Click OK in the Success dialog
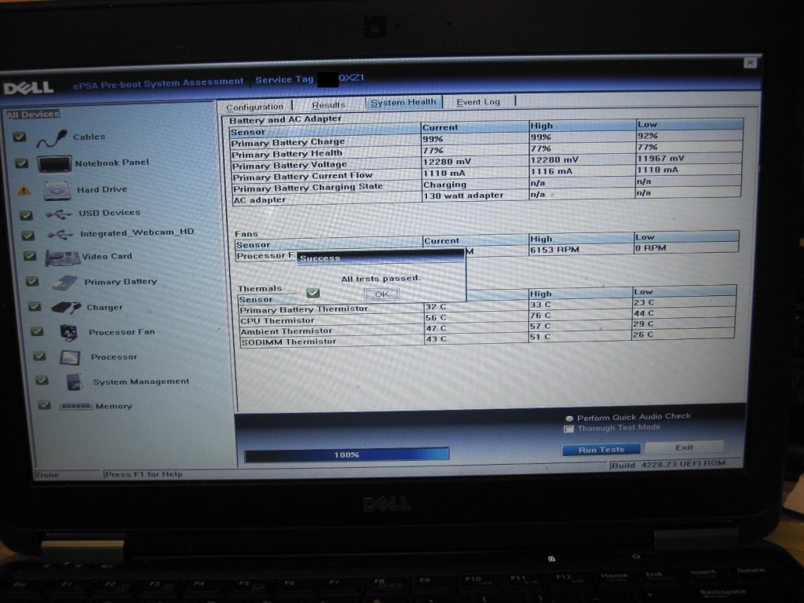Viewport: 804px width, 603px height. click(x=382, y=294)
